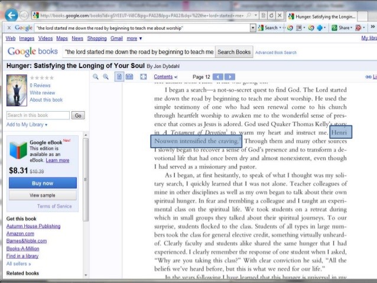Image resolution: width=377 pixels, height=283 pixels.
Task: Open the Maps link
Action: tap(62, 38)
